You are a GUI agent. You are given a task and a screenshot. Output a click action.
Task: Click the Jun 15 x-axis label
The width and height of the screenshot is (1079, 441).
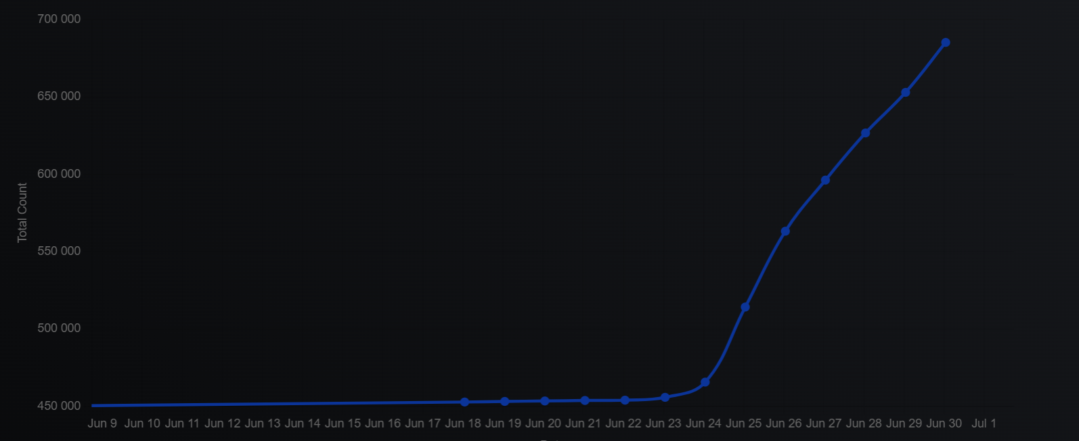[343, 423]
